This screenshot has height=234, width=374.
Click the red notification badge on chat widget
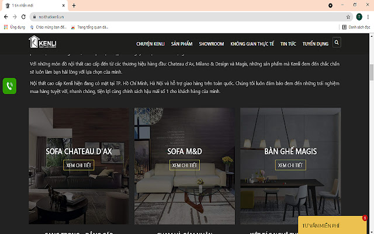tap(365, 218)
